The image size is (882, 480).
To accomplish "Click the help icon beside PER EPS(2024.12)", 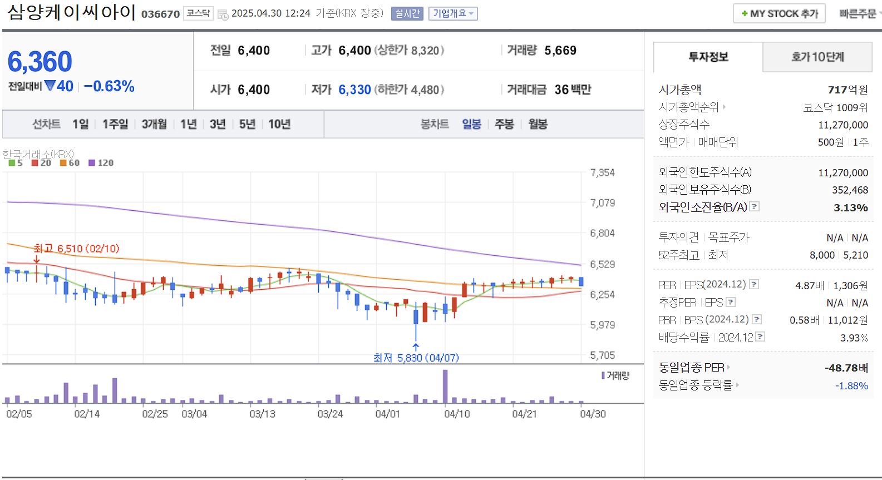I will (754, 285).
